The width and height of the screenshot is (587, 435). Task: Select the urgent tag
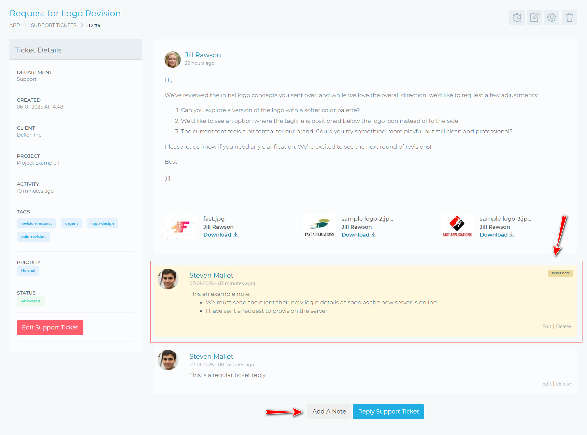(71, 224)
